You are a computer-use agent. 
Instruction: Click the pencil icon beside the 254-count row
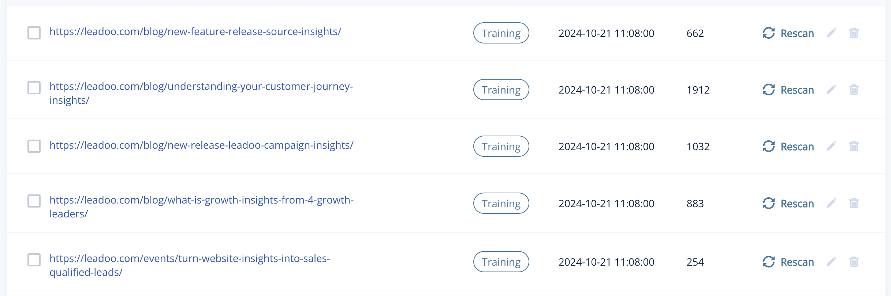pyautogui.click(x=831, y=262)
